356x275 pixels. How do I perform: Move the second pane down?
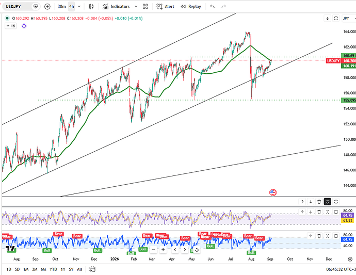[311, 201]
